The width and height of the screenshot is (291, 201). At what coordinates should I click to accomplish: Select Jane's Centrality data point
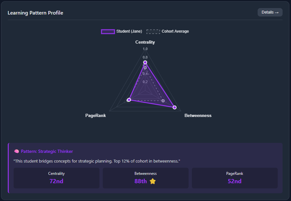145,62
